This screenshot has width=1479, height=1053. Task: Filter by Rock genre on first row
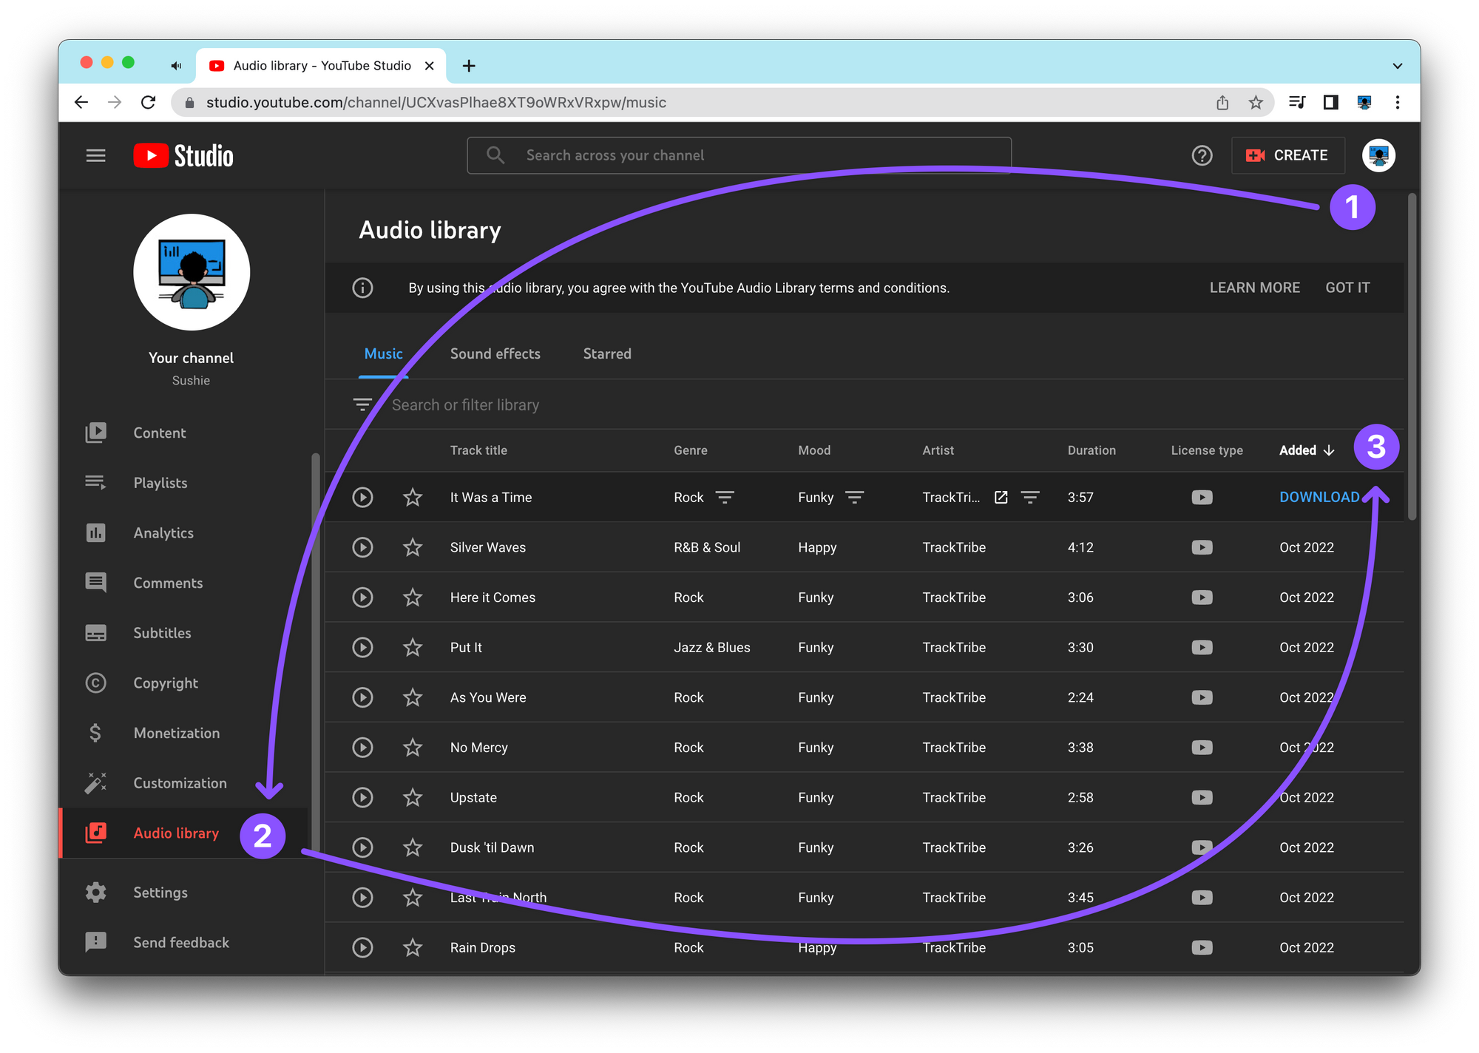tap(725, 498)
